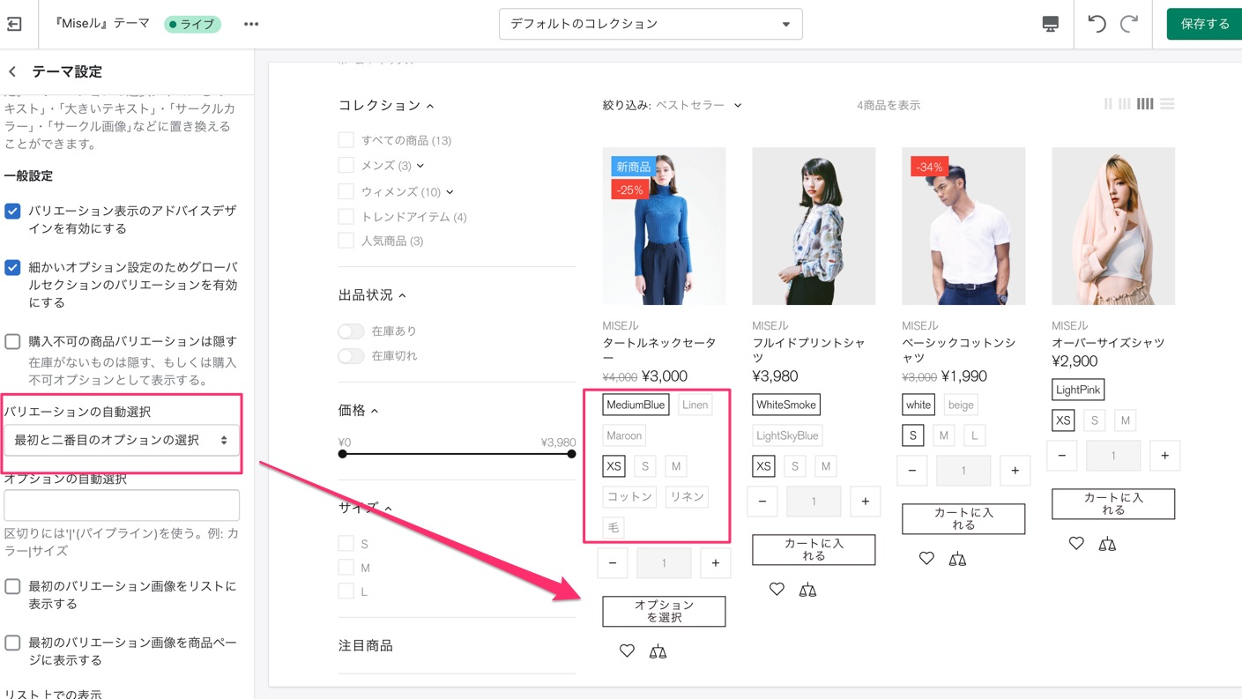Click the undo arrow icon
Viewport: 1242px width, 699px height.
[x=1097, y=24]
